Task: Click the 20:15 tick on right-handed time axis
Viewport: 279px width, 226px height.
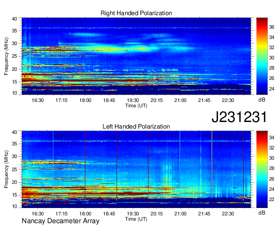Action: tap(157, 100)
